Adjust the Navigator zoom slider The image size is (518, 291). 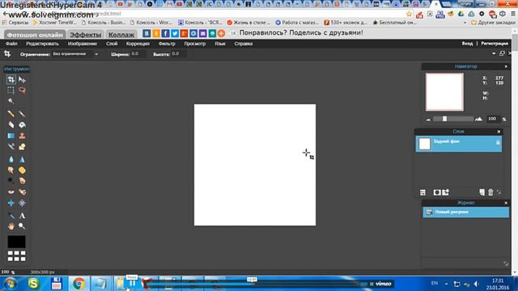click(x=444, y=119)
